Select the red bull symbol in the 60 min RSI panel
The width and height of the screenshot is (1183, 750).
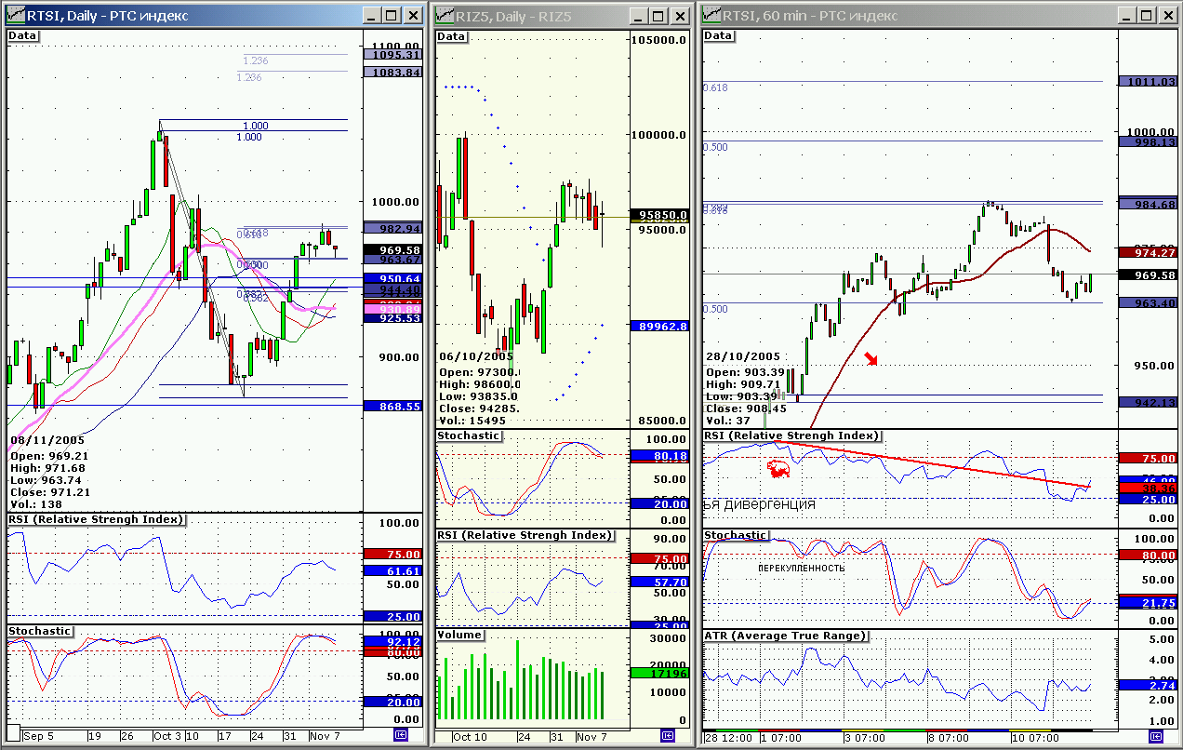(778, 468)
